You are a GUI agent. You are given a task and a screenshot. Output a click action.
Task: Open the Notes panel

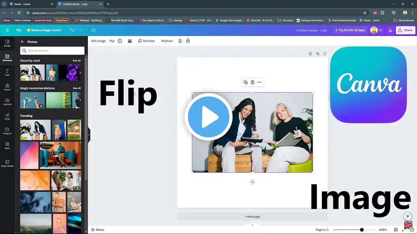(98, 230)
